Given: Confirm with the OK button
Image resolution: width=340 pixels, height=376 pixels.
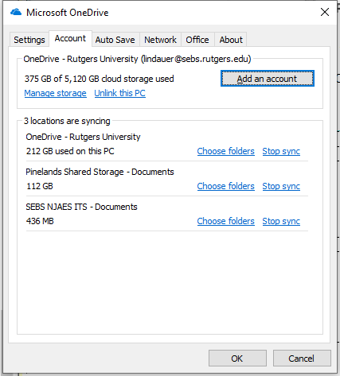Looking at the screenshot, I should [x=237, y=359].
